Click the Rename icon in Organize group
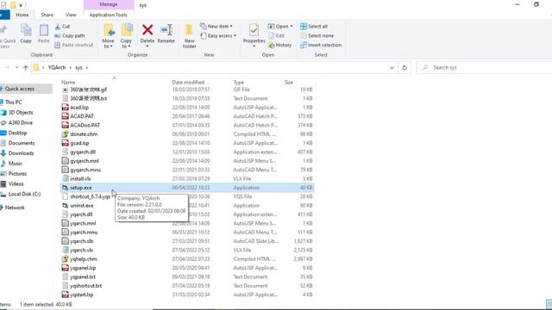 point(166,30)
